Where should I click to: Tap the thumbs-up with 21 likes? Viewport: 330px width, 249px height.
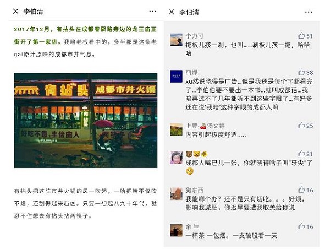point(301,154)
